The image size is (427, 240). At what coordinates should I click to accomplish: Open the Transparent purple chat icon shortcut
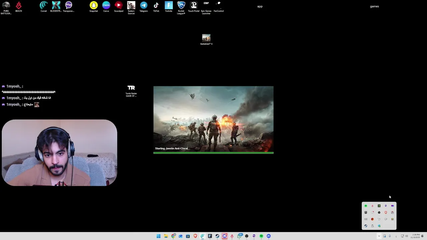(x=68, y=7)
